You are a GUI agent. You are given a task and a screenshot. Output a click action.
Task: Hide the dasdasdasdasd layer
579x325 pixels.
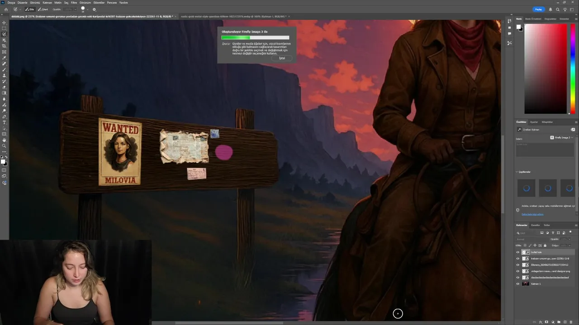click(x=518, y=278)
